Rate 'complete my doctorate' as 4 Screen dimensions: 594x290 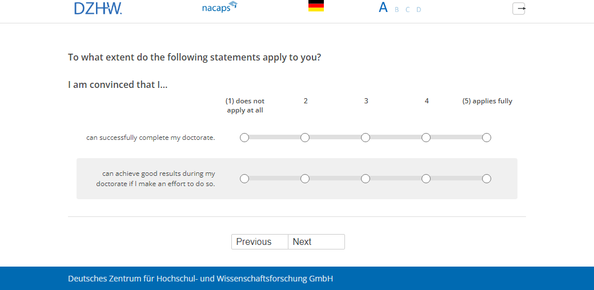pos(426,138)
